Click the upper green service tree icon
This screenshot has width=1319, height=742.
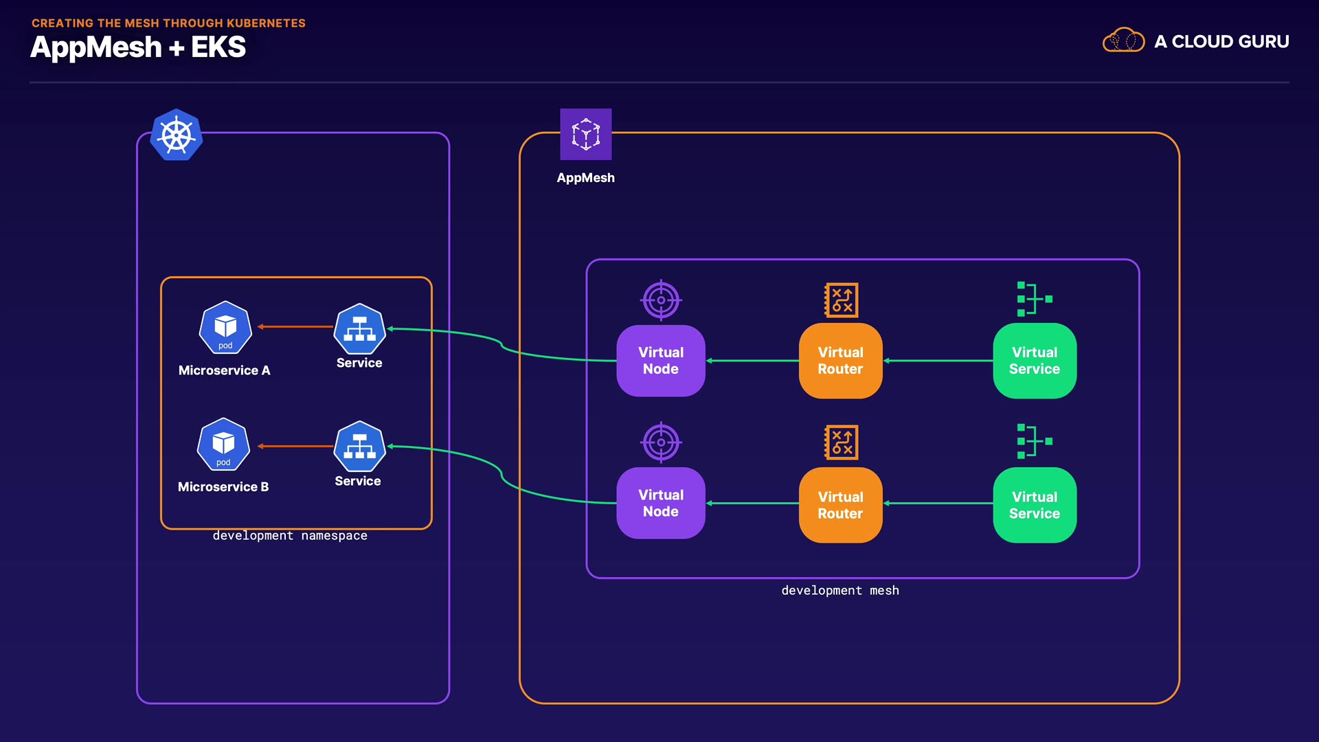tap(1034, 299)
